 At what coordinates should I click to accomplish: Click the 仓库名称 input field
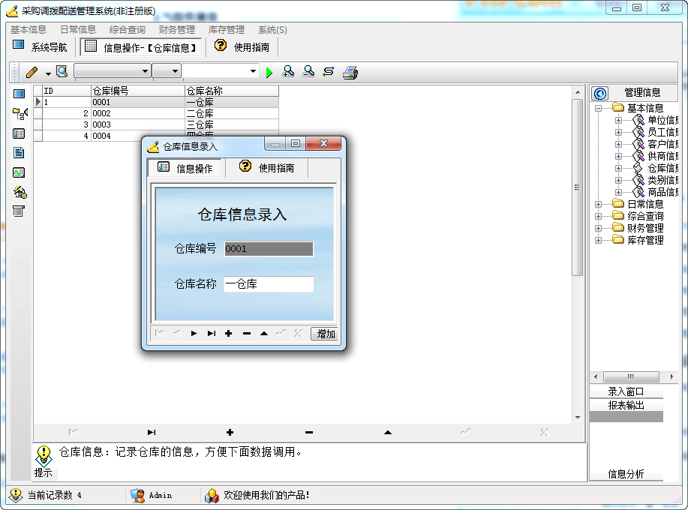pos(269,284)
